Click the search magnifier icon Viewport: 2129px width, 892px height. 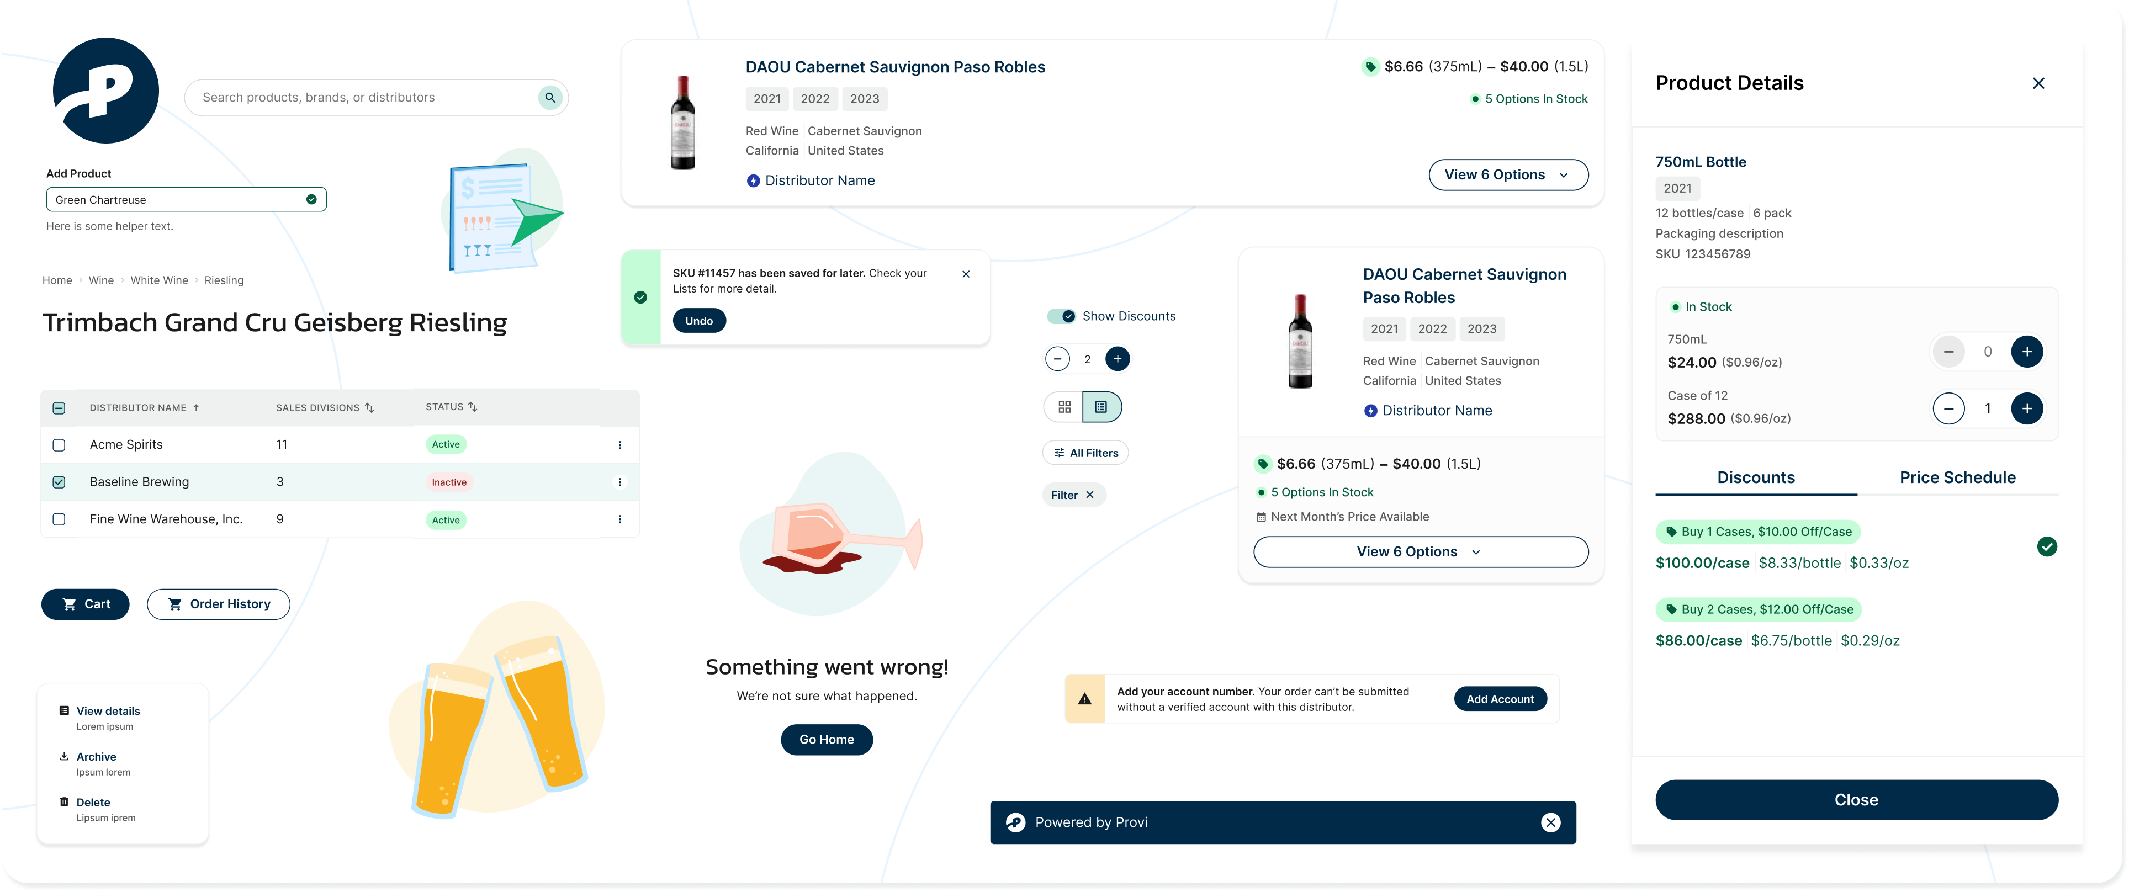click(x=549, y=98)
